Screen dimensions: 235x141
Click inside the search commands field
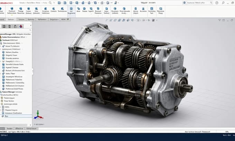198,3
